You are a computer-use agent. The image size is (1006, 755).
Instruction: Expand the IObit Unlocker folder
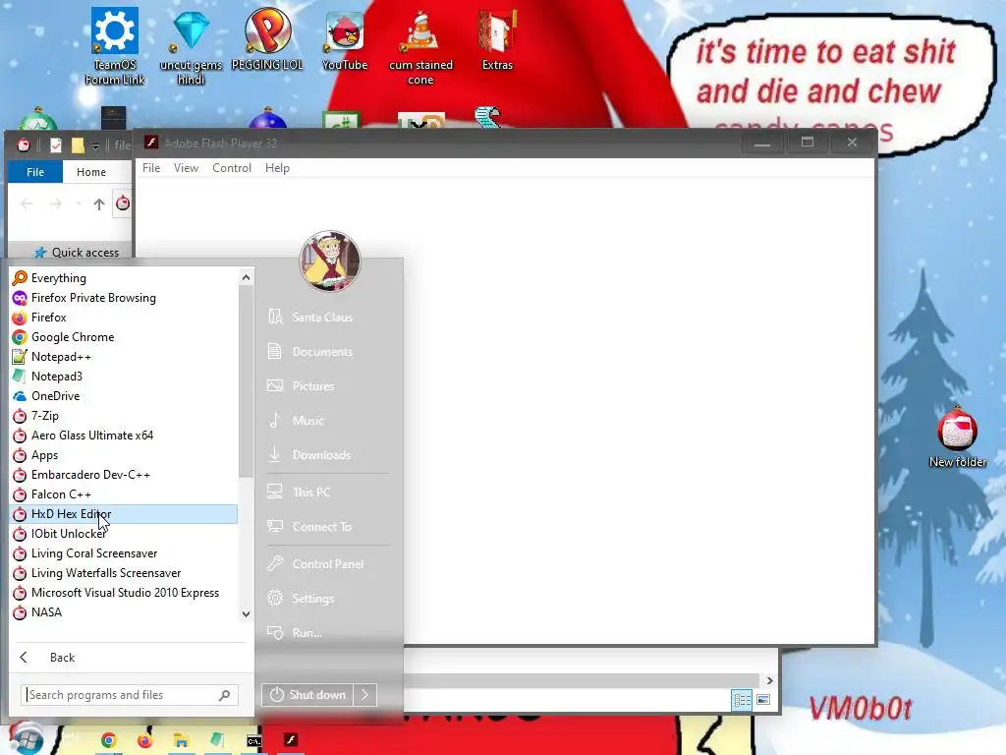click(x=123, y=534)
